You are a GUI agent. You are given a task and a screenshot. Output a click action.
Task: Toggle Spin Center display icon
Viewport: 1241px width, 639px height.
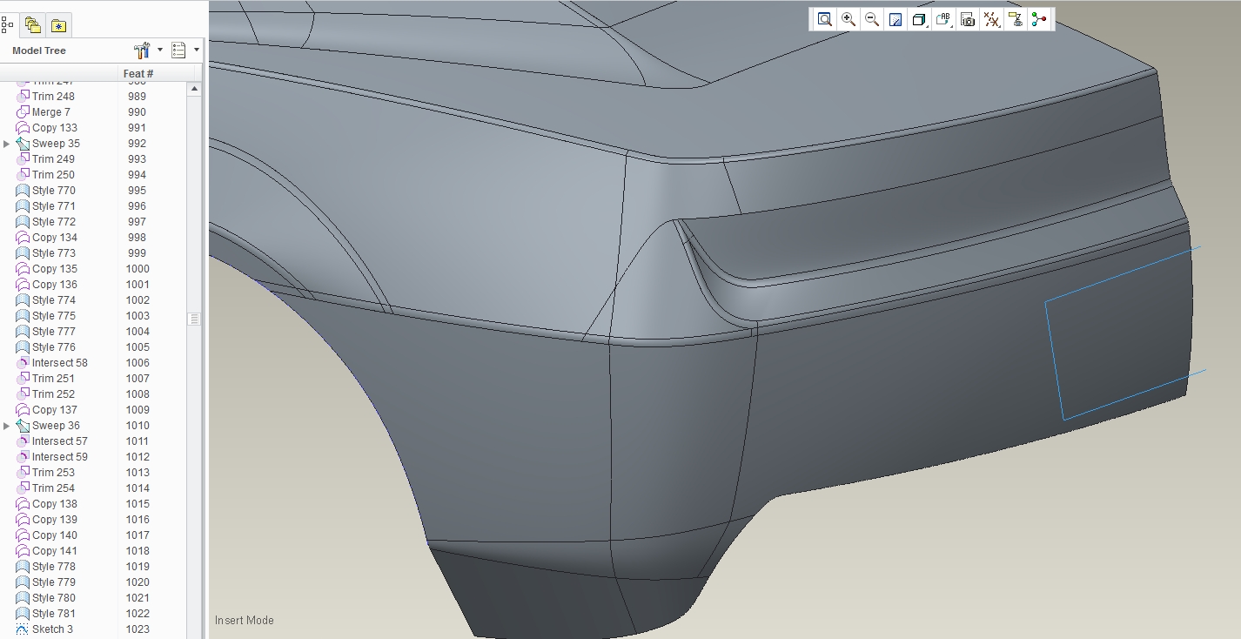(x=1039, y=19)
